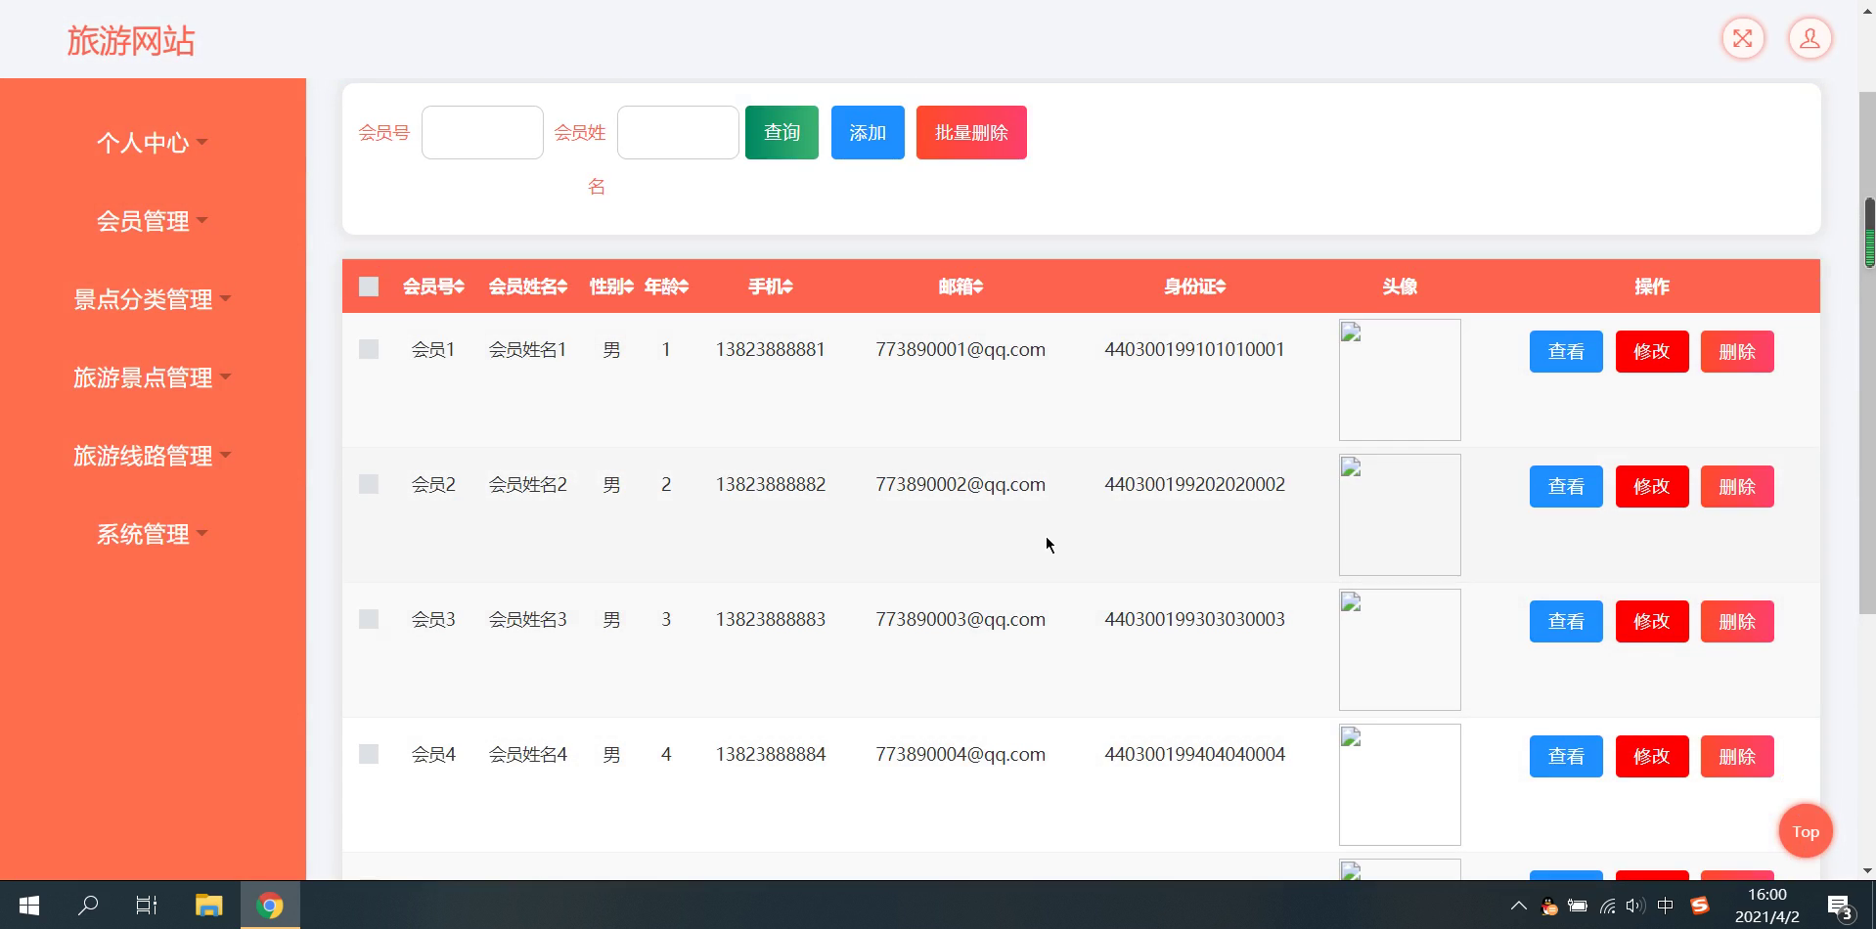The width and height of the screenshot is (1876, 929).
Task: Click the avatar image of 会员3
Action: 1400,649
